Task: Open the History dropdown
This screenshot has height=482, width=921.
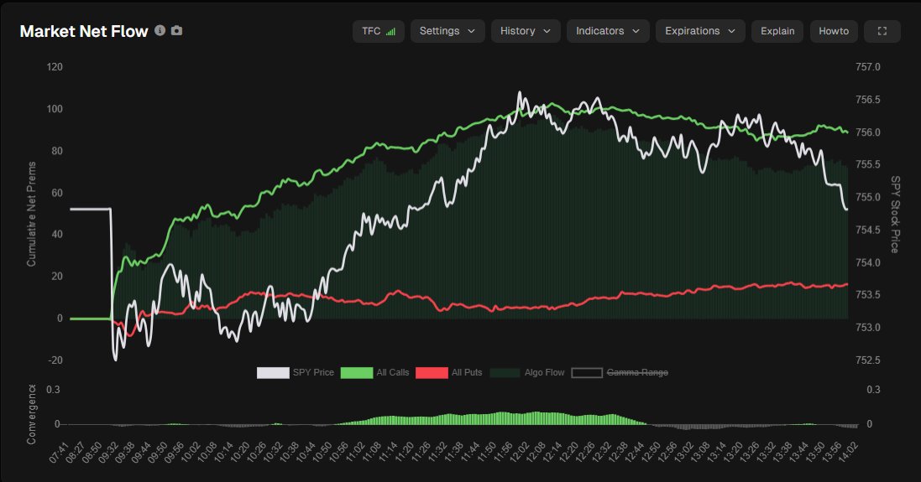Action: coord(526,31)
